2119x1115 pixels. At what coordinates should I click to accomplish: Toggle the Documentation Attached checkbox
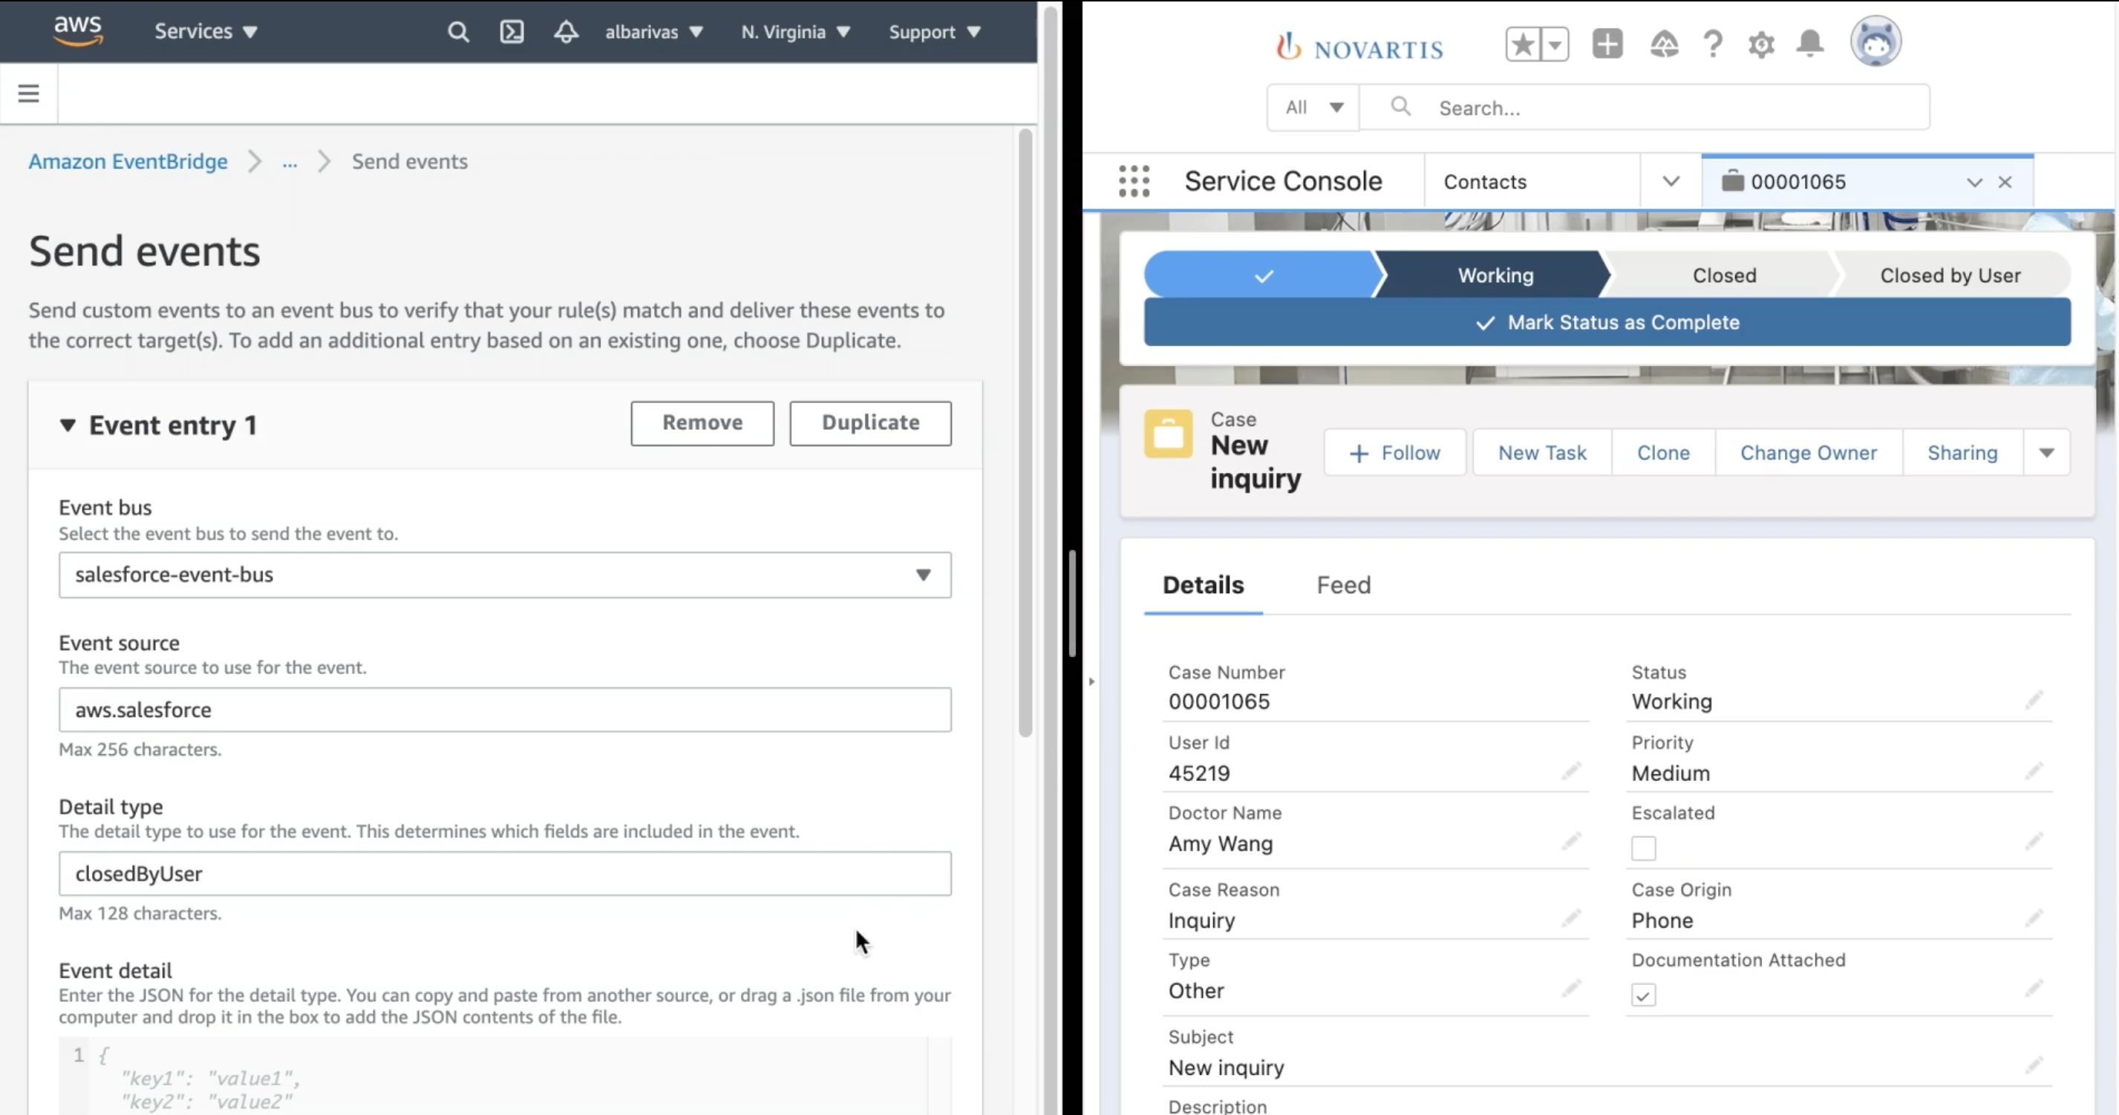point(1644,995)
